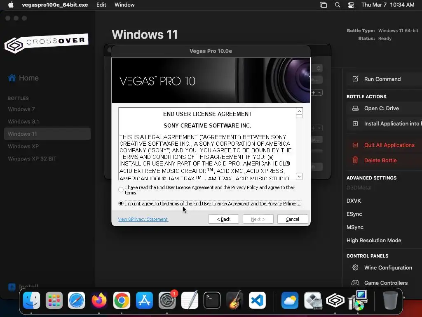Open the weather cloud app in Dock
The image size is (422, 317).
tap(290, 300)
